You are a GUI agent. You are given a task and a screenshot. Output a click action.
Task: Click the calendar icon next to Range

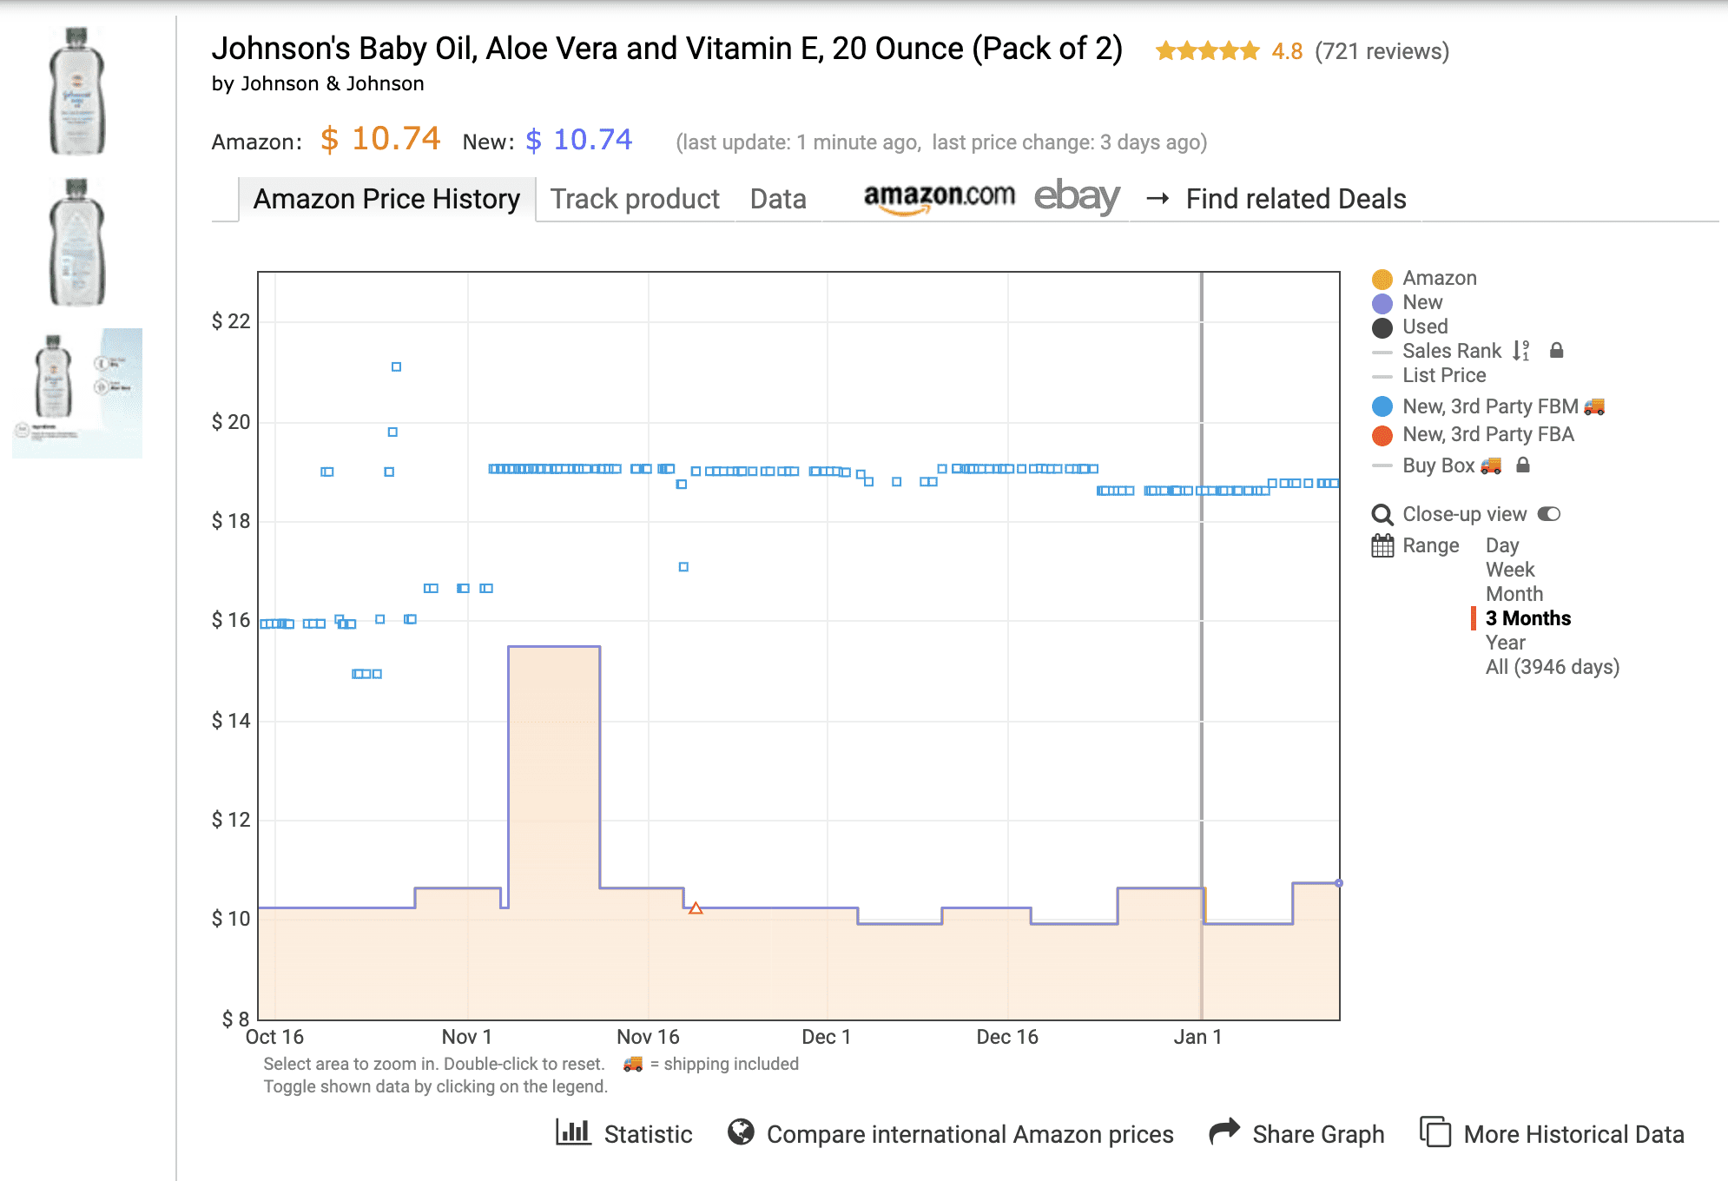pos(1382,545)
